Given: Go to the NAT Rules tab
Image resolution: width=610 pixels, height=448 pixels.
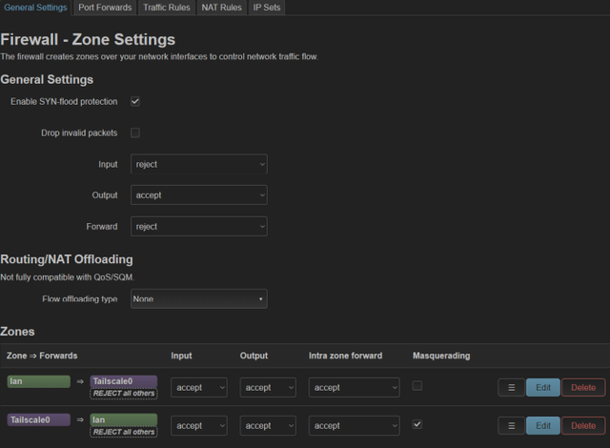Looking at the screenshot, I should pos(221,8).
